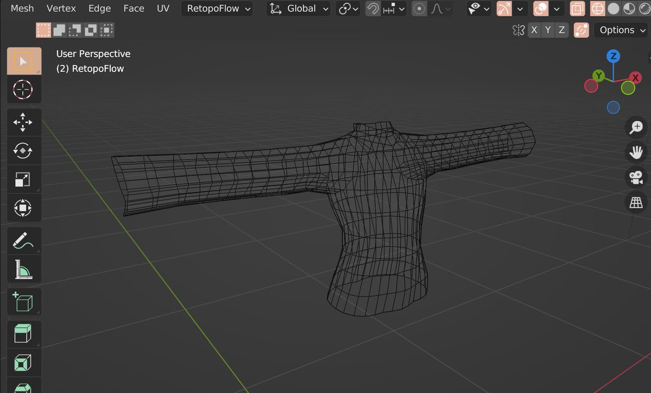This screenshot has height=393, width=651.
Task: Click the red X axis gizmo handle
Action: point(634,78)
